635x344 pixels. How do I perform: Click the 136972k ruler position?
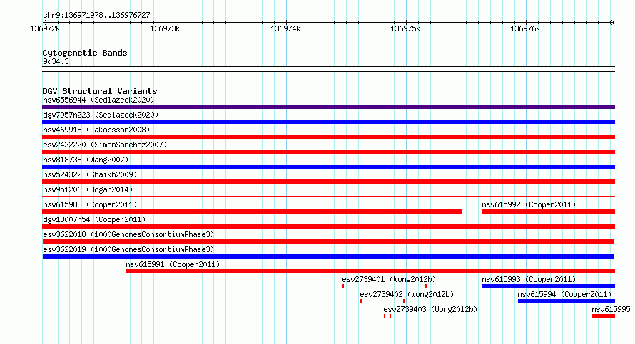(x=45, y=28)
